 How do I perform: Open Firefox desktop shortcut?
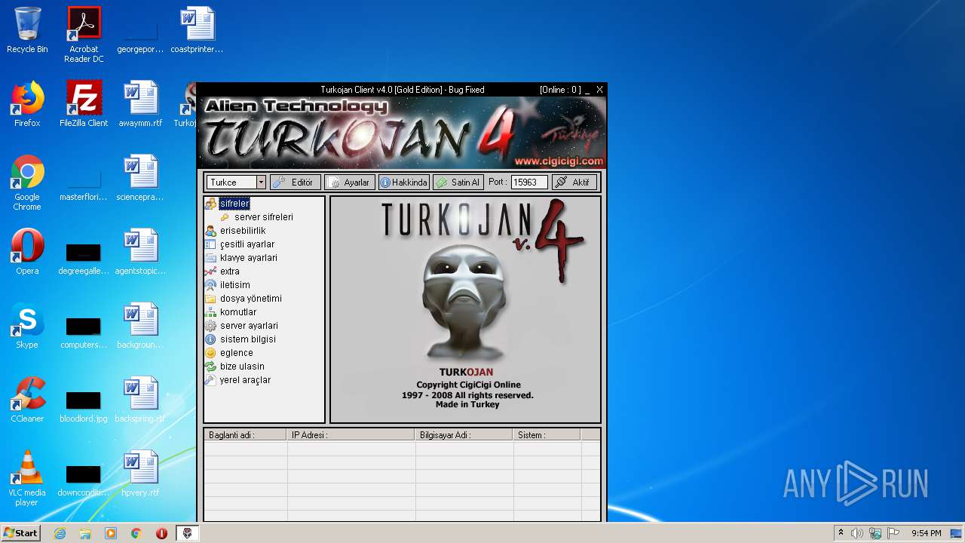pyautogui.click(x=27, y=104)
